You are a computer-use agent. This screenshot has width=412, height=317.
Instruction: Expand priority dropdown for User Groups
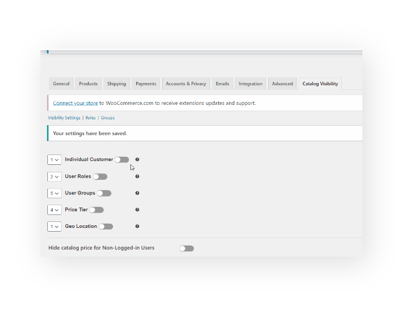[x=54, y=193]
